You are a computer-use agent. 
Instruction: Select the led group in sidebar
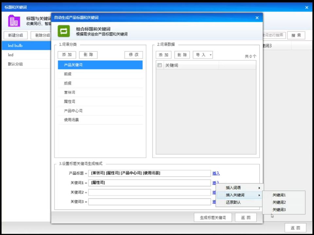(x=26, y=55)
